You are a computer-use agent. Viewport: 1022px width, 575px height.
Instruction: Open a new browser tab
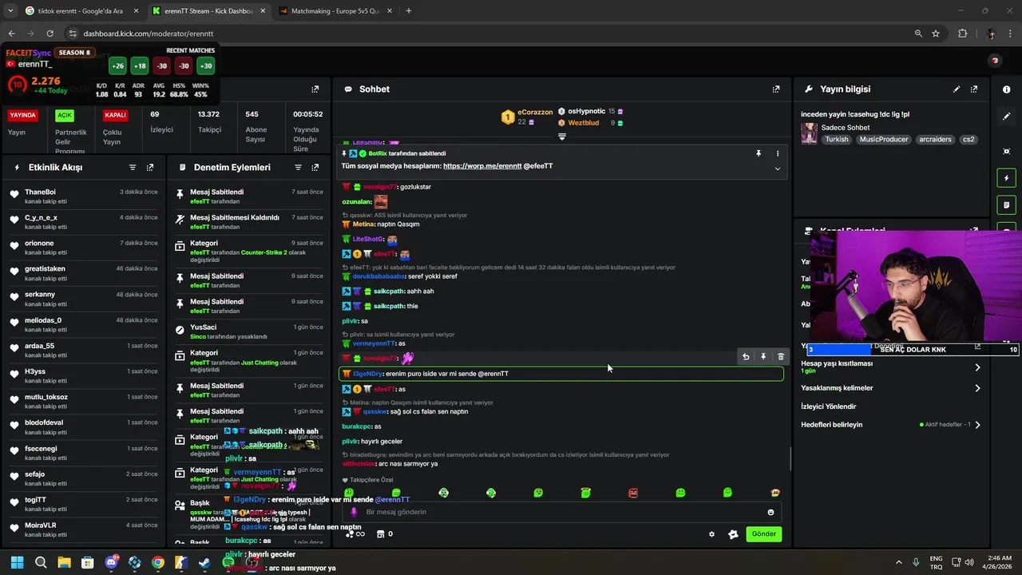point(409,11)
